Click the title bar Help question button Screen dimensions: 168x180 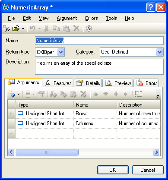point(151,7)
